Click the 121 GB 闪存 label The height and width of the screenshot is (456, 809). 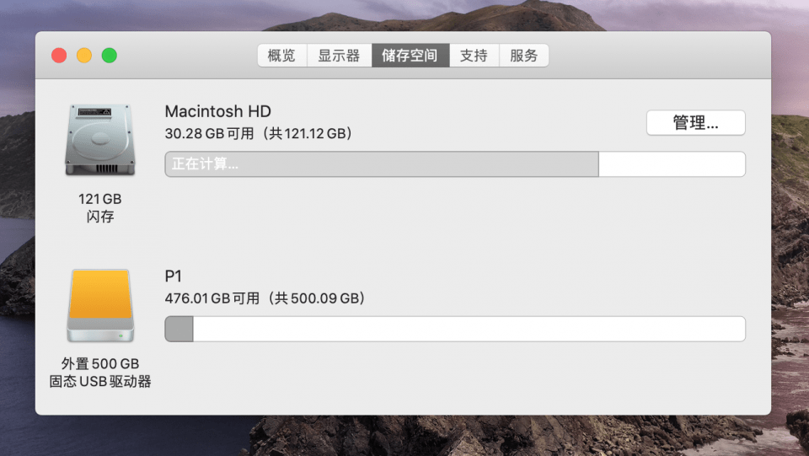click(x=100, y=207)
